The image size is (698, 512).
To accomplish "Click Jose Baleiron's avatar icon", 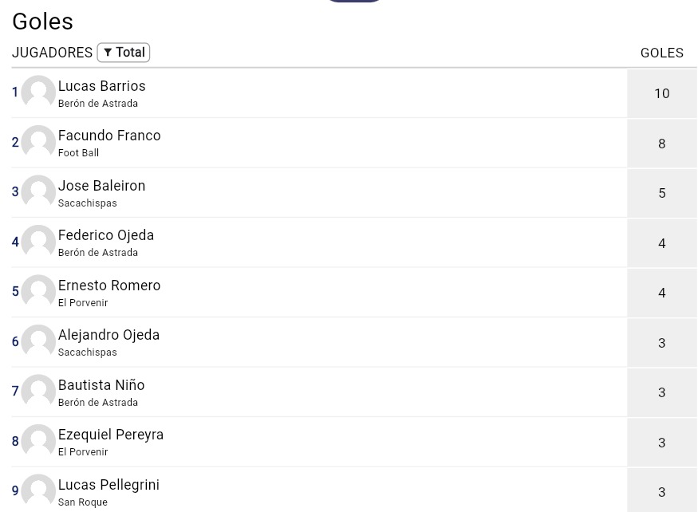I will point(38,192).
